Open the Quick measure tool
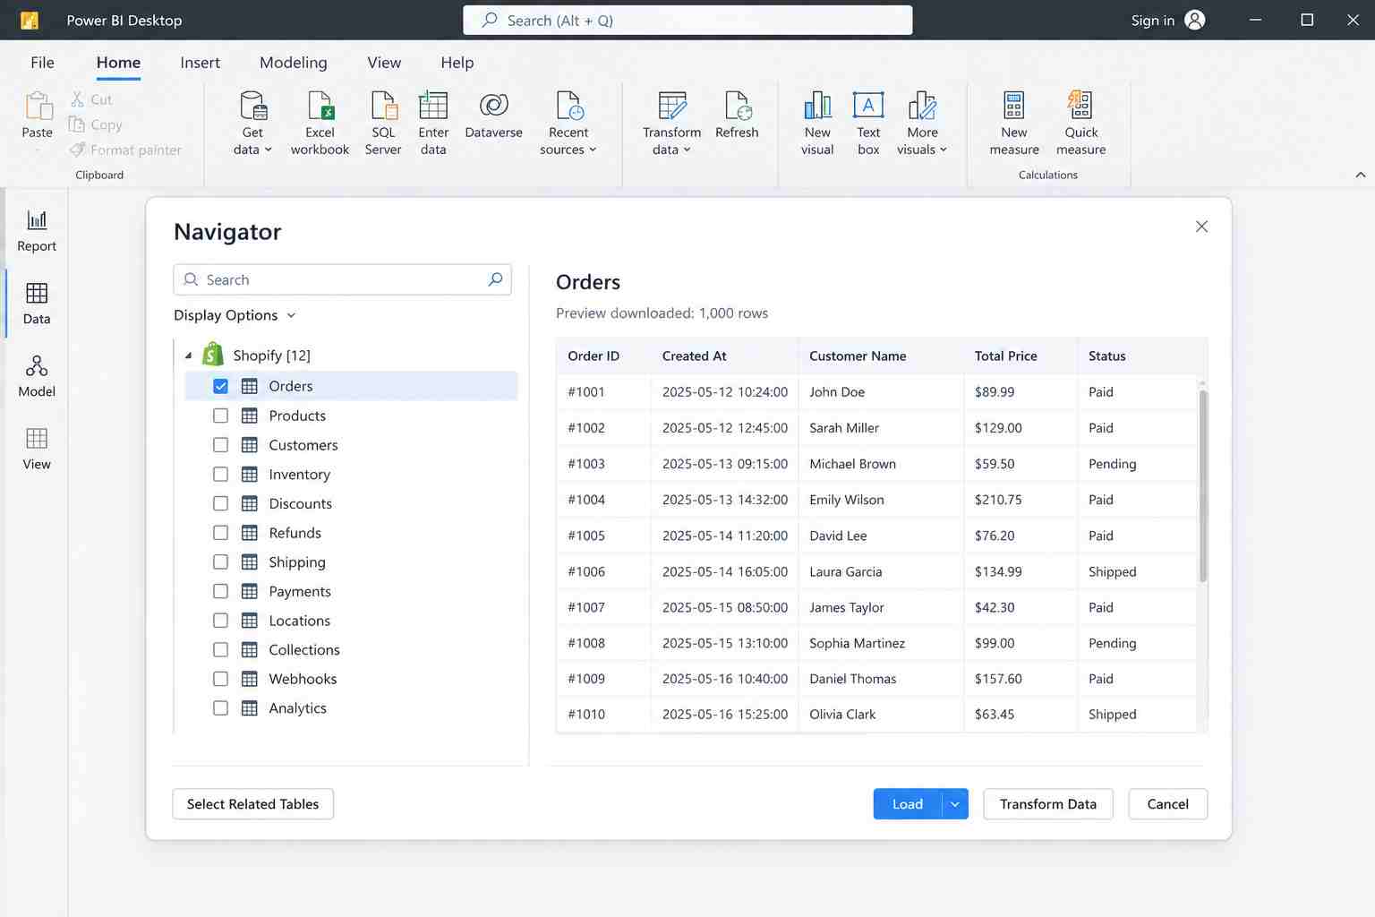Viewport: 1375px width, 917px height. (x=1080, y=124)
